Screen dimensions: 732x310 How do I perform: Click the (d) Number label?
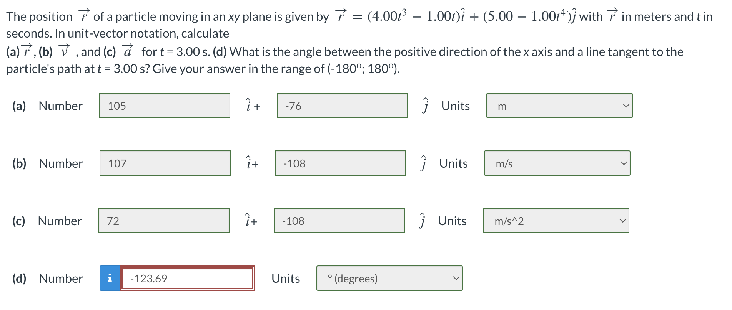60,279
